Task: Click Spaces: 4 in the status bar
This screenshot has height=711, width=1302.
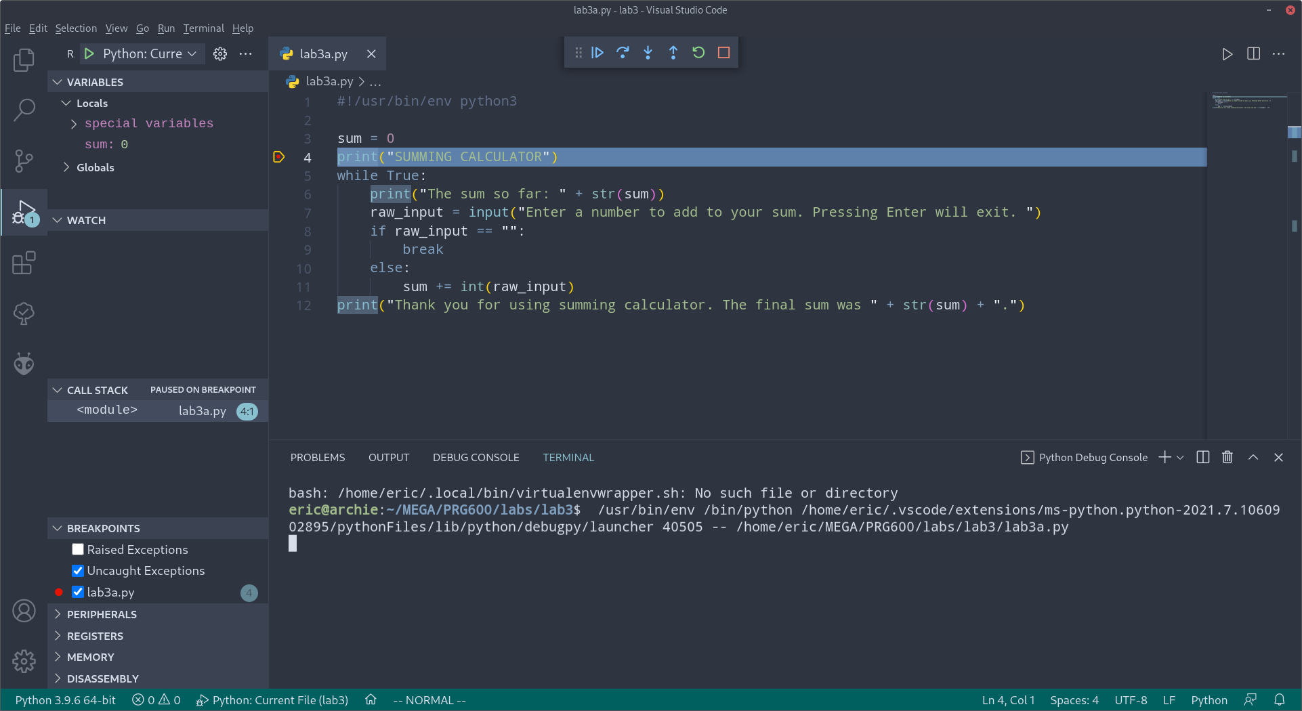Action: pos(1074,699)
